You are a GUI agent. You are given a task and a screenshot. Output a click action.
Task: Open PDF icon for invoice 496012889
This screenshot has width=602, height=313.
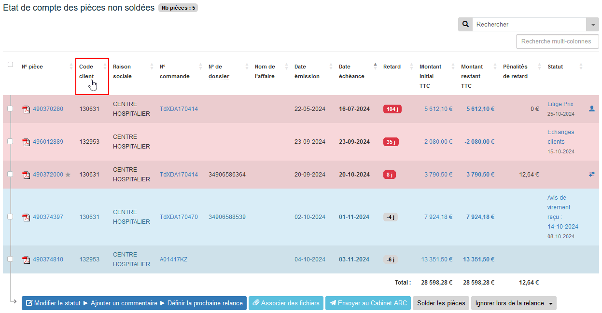(26, 142)
